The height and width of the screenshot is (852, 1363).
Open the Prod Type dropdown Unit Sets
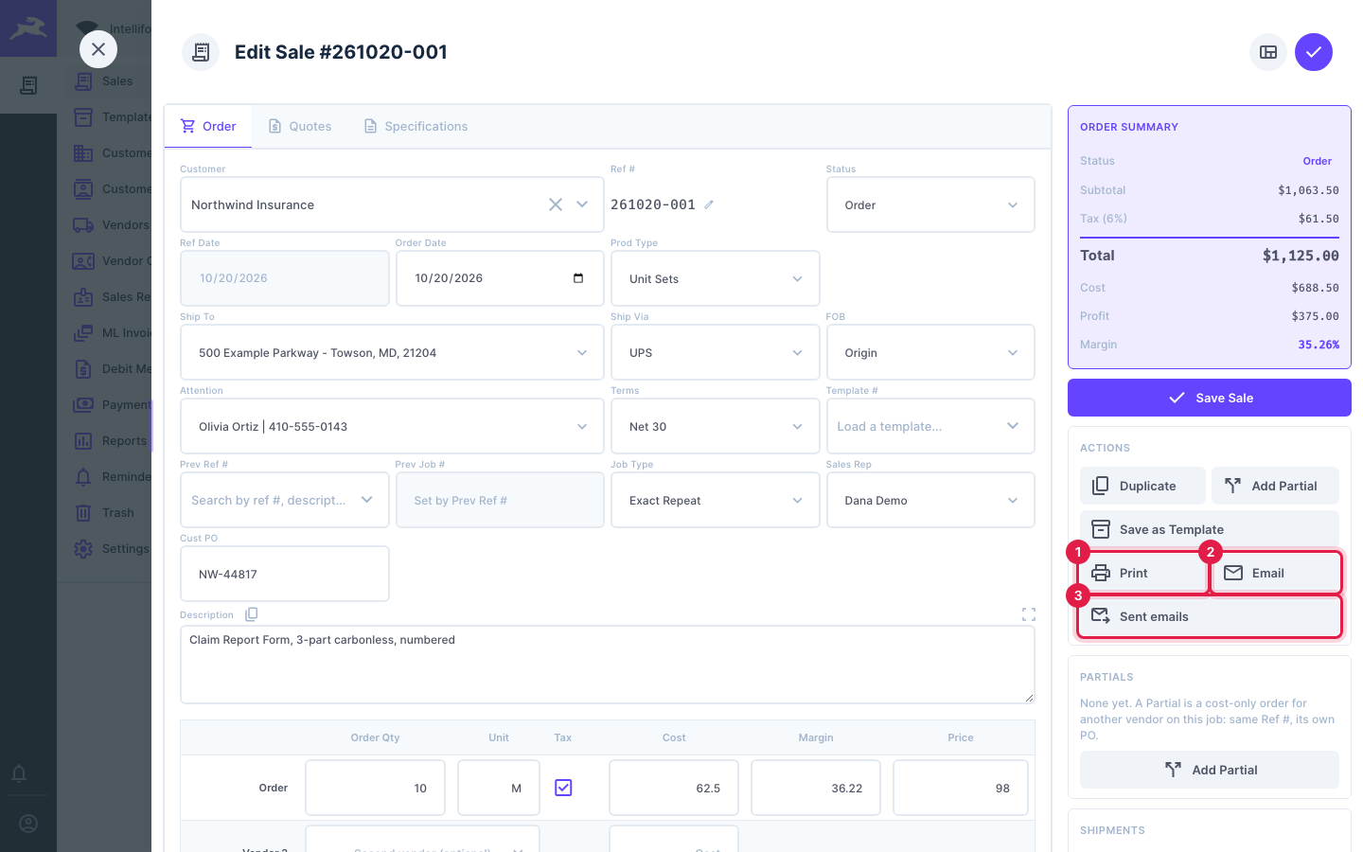click(x=716, y=278)
